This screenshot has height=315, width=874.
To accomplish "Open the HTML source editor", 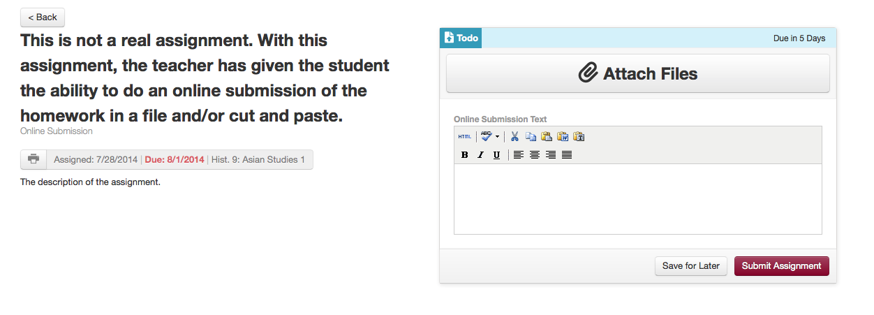I will click(x=465, y=137).
